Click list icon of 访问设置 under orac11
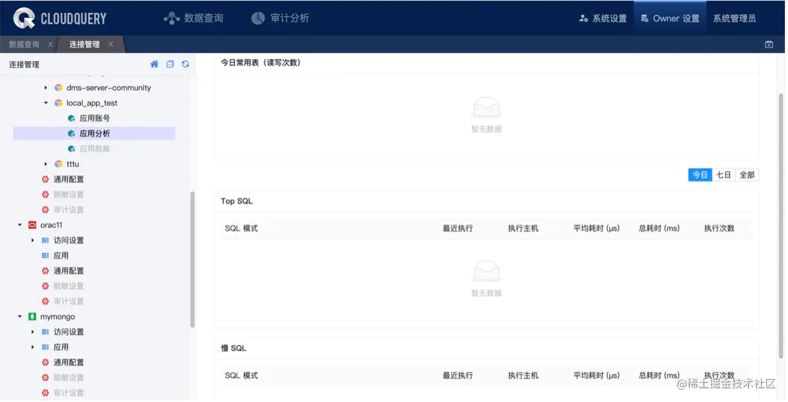788x402 pixels. (45, 240)
